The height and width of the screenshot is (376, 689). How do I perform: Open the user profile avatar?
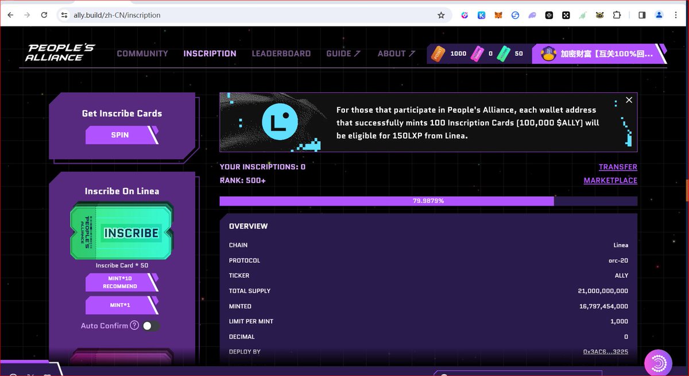[549, 54]
